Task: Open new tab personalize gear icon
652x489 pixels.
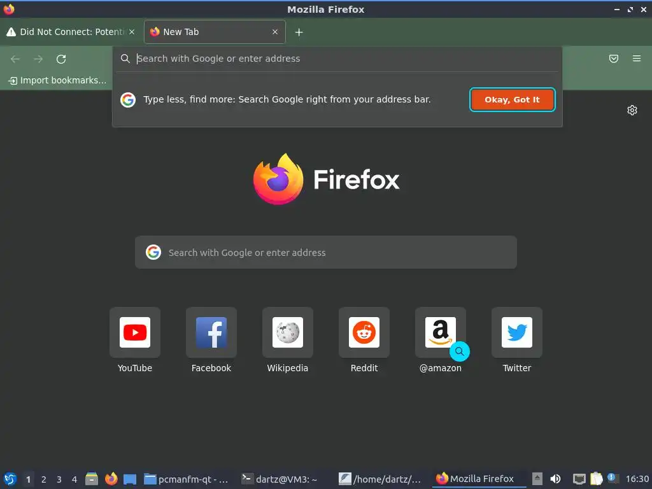Action: tap(632, 110)
